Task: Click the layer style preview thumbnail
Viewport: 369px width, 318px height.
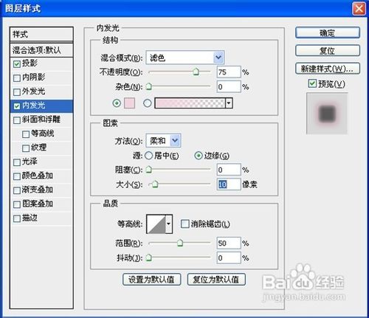Action: coord(327,114)
